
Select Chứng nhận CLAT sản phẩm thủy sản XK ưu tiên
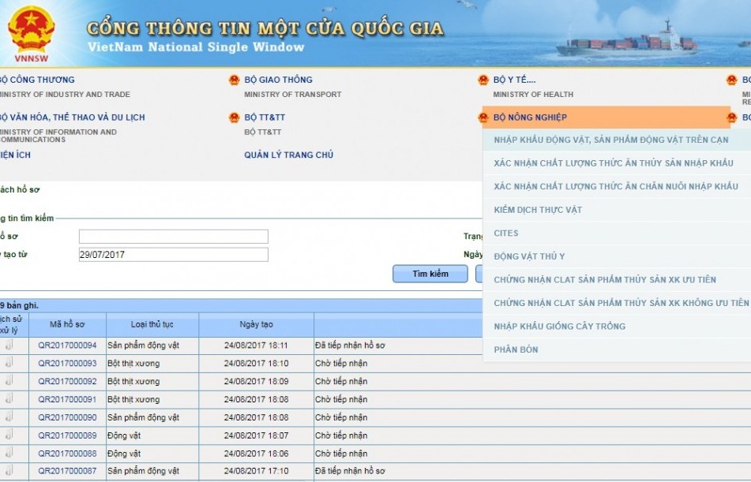(x=605, y=279)
